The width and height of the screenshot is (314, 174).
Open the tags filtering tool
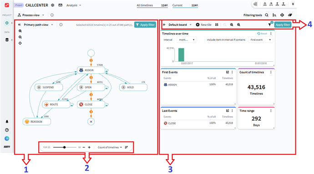290,15
